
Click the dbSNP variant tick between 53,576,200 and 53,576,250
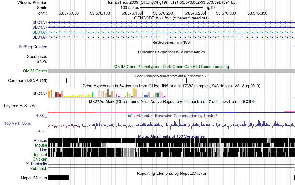(x=186, y=81)
